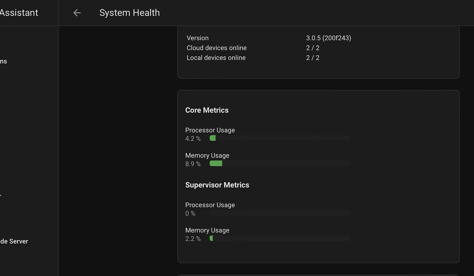This screenshot has width=474, height=276.
Task: Click the Core Metrics section heading
Action: tap(207, 110)
